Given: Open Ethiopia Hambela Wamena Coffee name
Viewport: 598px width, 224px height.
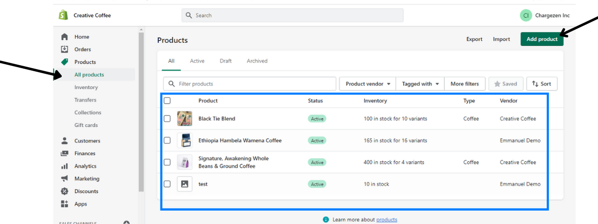Looking at the screenshot, I should 240,140.
